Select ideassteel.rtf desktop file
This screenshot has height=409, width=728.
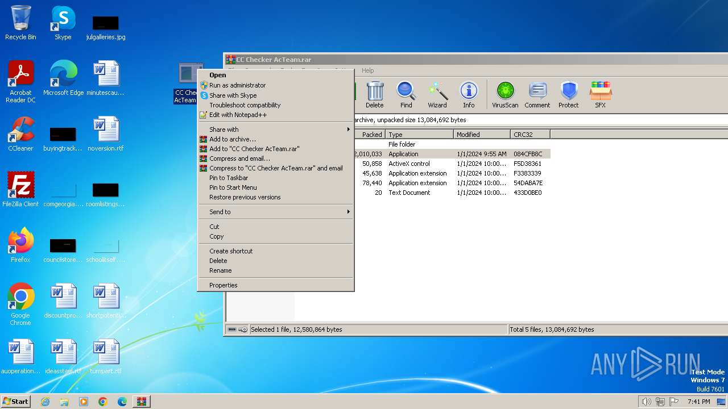pyautogui.click(x=63, y=357)
